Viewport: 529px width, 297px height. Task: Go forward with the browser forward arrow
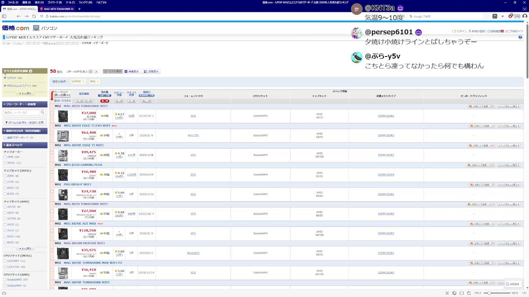click(x=26, y=16)
